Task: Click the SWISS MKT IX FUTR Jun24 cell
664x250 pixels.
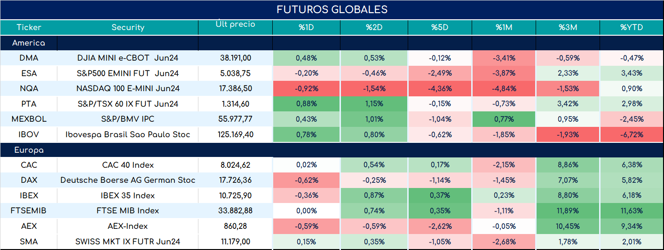Action: click(128, 242)
